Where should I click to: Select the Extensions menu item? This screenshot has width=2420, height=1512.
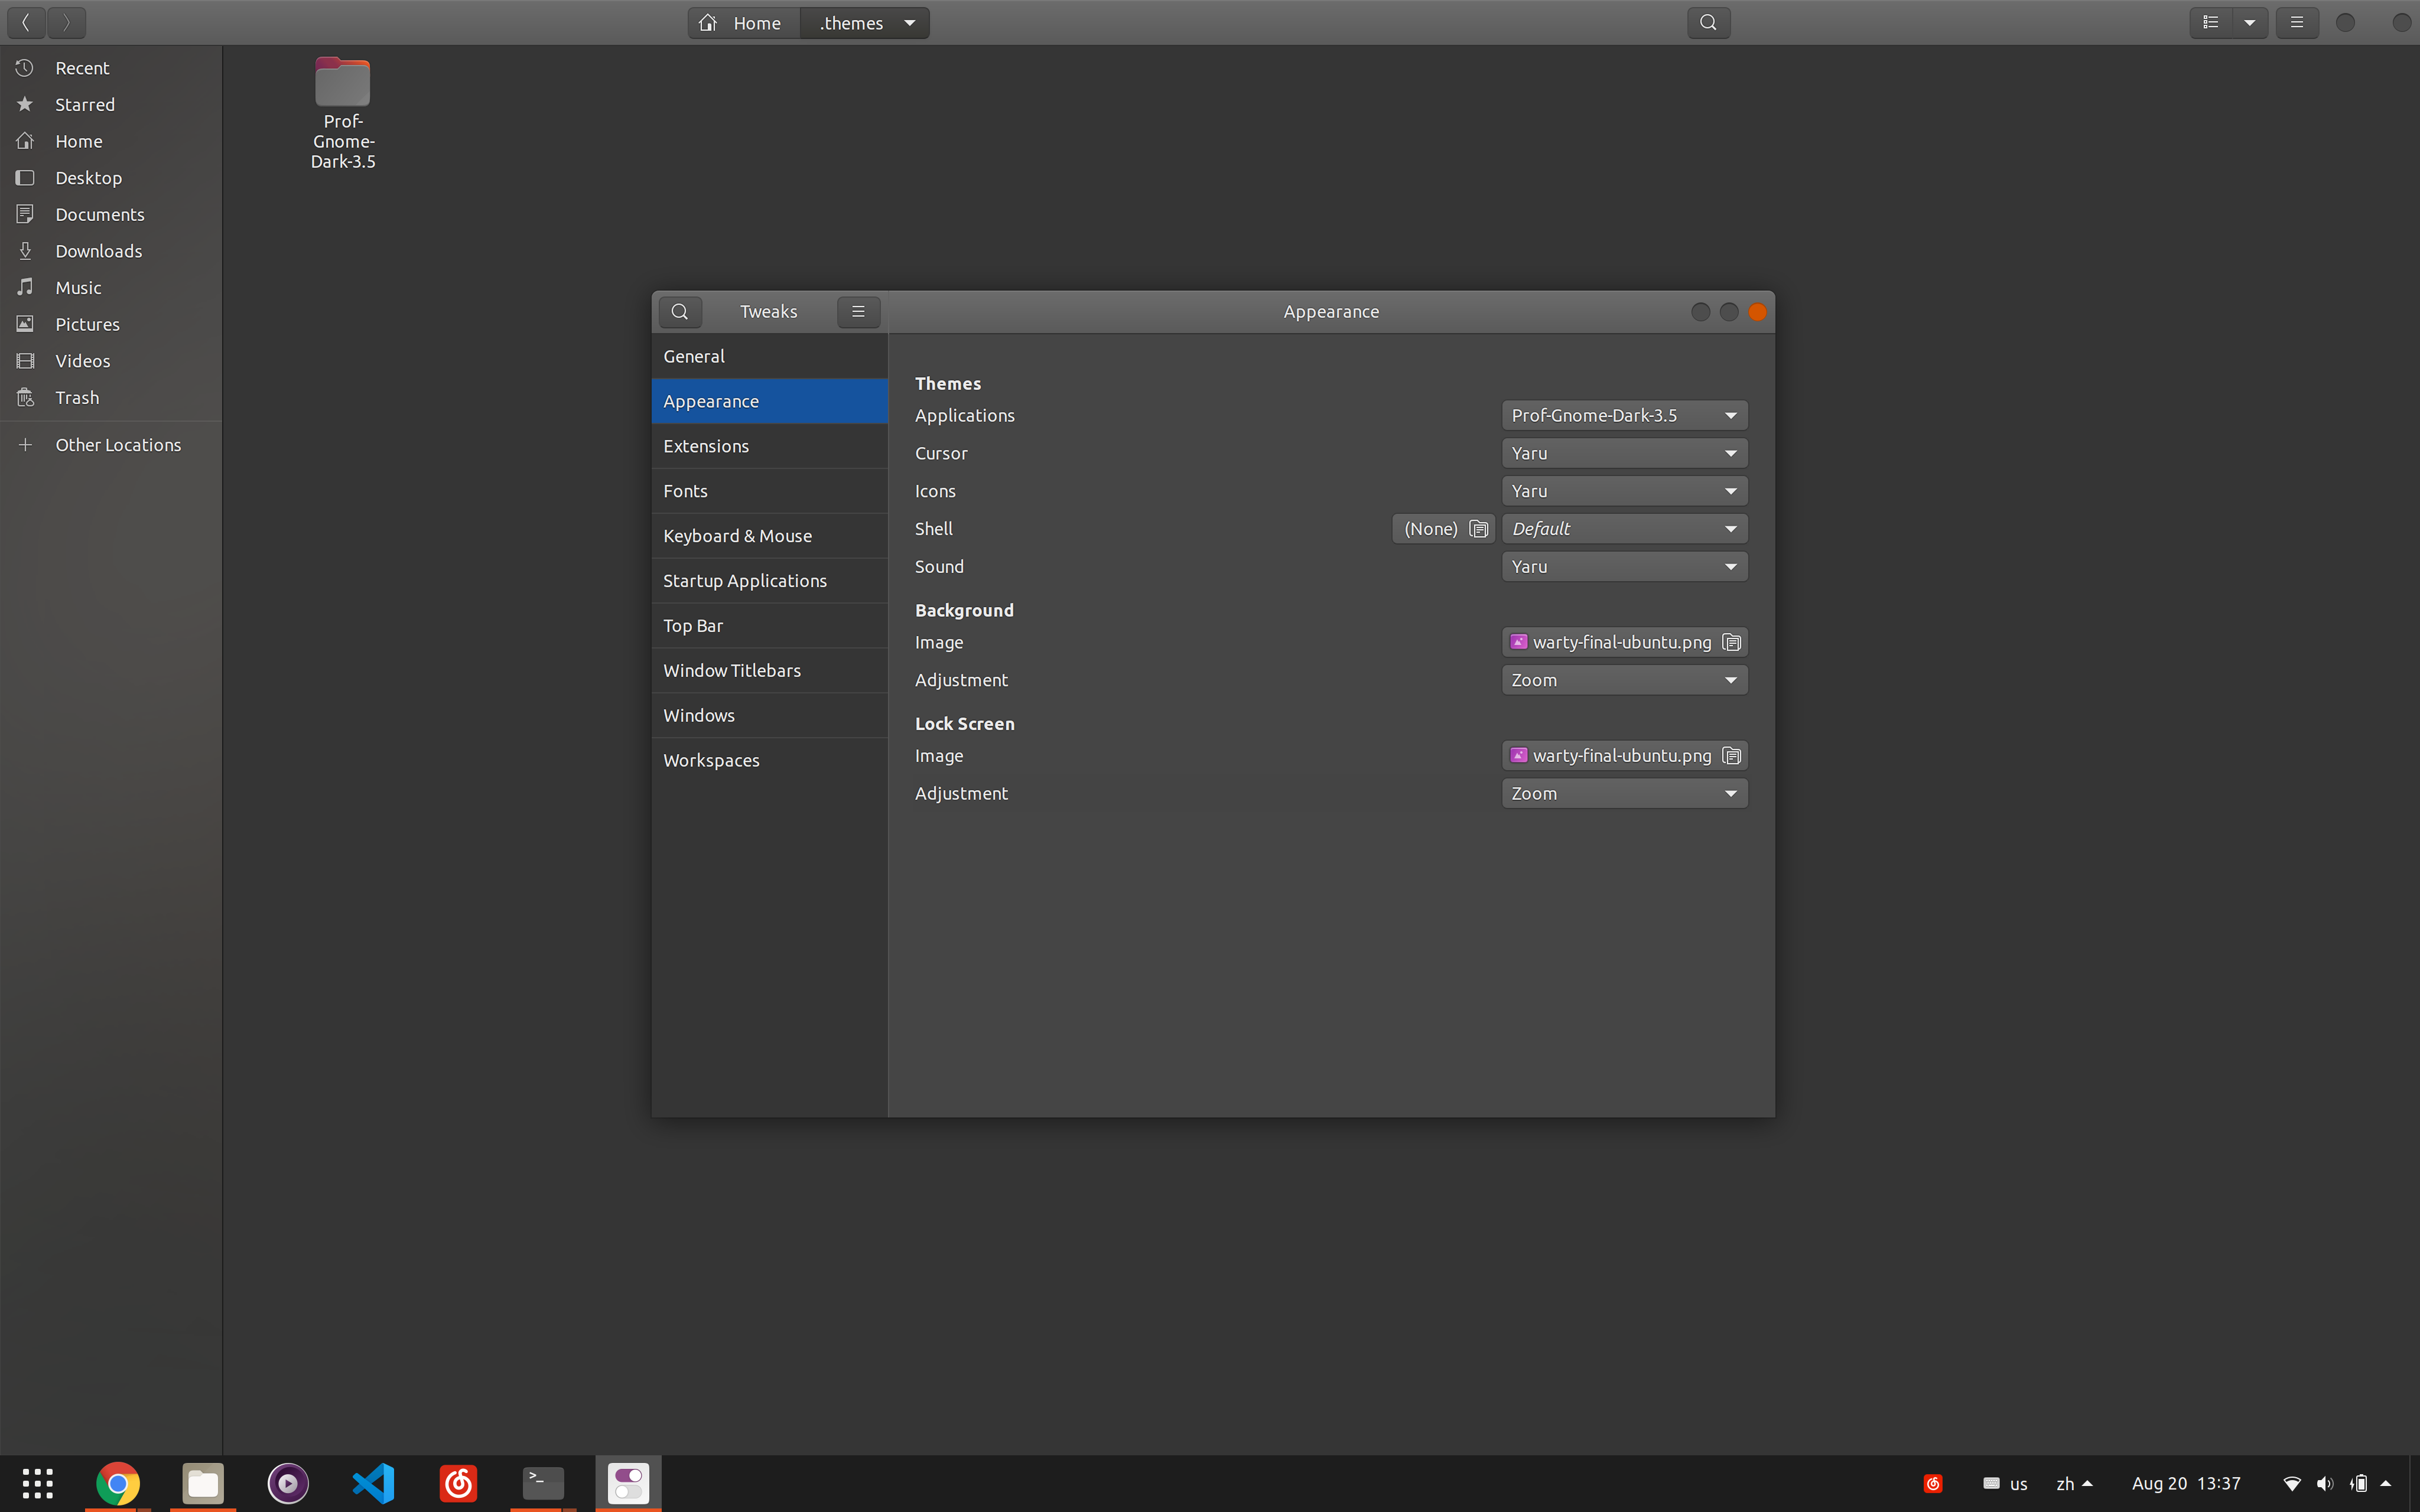pos(705,444)
